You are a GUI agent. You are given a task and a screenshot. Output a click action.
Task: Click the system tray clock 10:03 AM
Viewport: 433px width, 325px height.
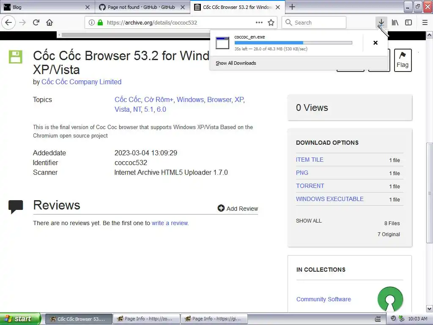(x=417, y=319)
